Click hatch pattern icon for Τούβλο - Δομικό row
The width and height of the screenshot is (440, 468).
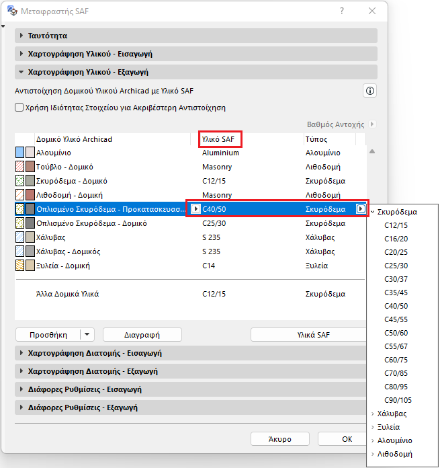point(19,167)
